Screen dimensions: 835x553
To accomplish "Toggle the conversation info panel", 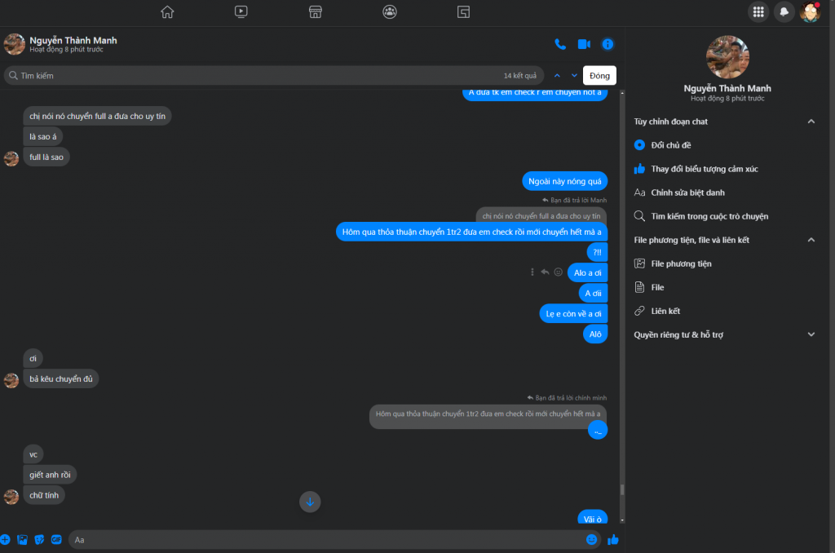I will 607,44.
